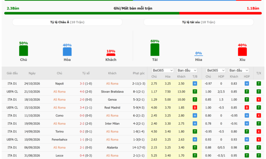
Task: Open the Atalanta team link
Action: pyautogui.click(x=112, y=148)
